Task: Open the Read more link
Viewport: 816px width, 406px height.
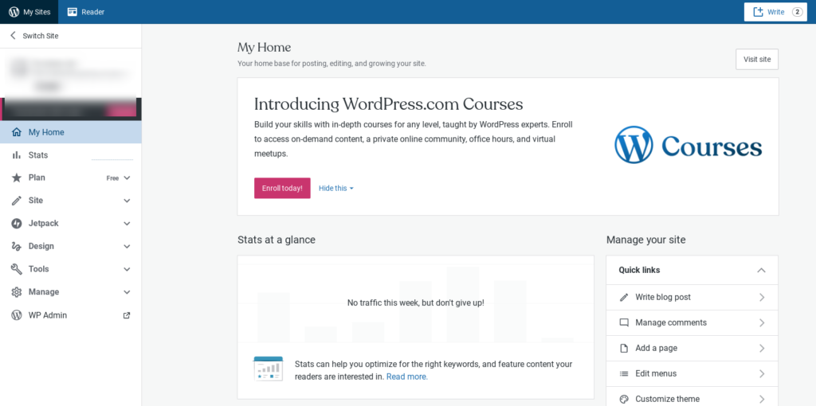Action: (407, 377)
